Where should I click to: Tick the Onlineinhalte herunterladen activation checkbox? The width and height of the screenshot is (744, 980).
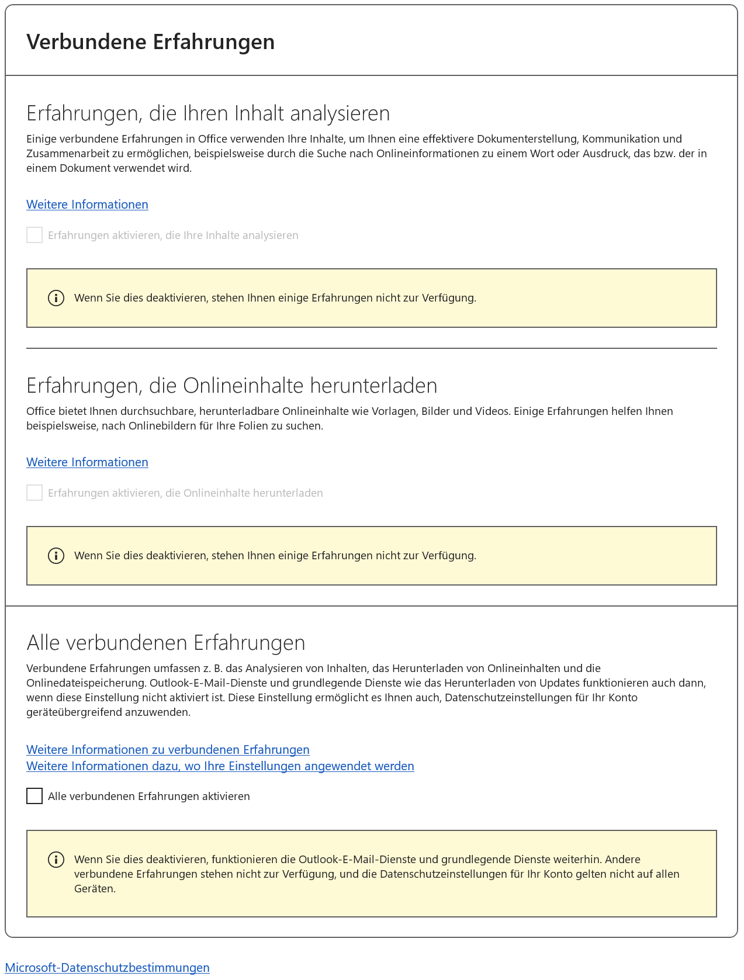(34, 493)
